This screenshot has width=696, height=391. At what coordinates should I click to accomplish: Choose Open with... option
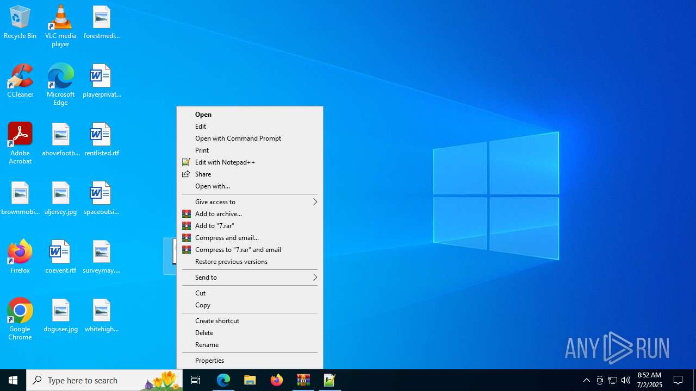[250, 186]
